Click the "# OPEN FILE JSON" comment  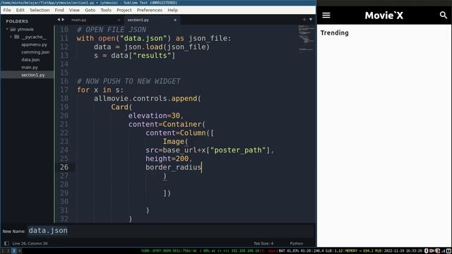[x=112, y=30]
